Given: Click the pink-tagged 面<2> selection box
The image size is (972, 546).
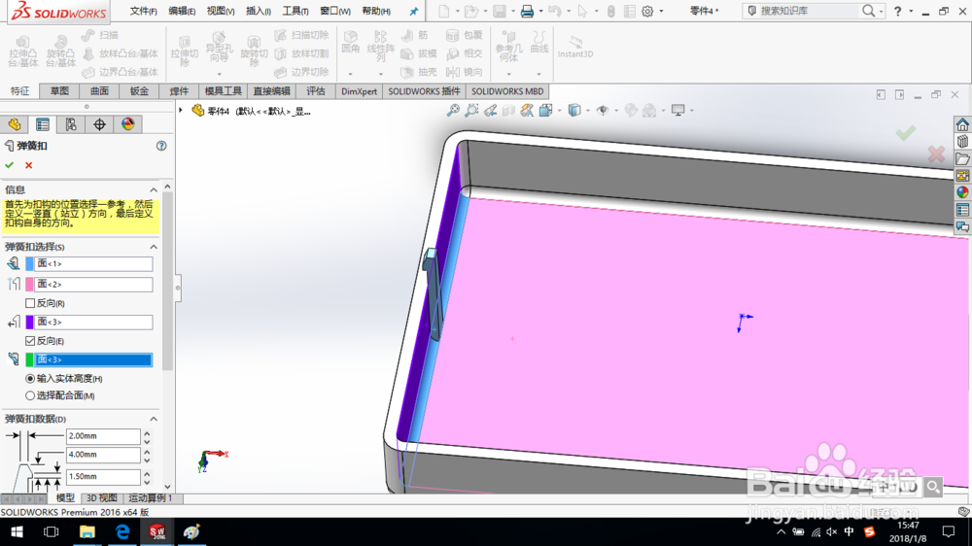Looking at the screenshot, I should (x=93, y=284).
